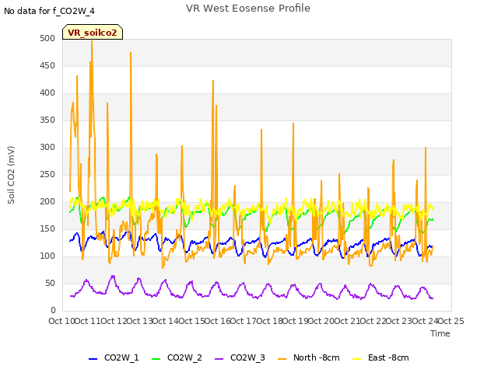Click the 'No data for f_CO2W_4' message

(49, 11)
